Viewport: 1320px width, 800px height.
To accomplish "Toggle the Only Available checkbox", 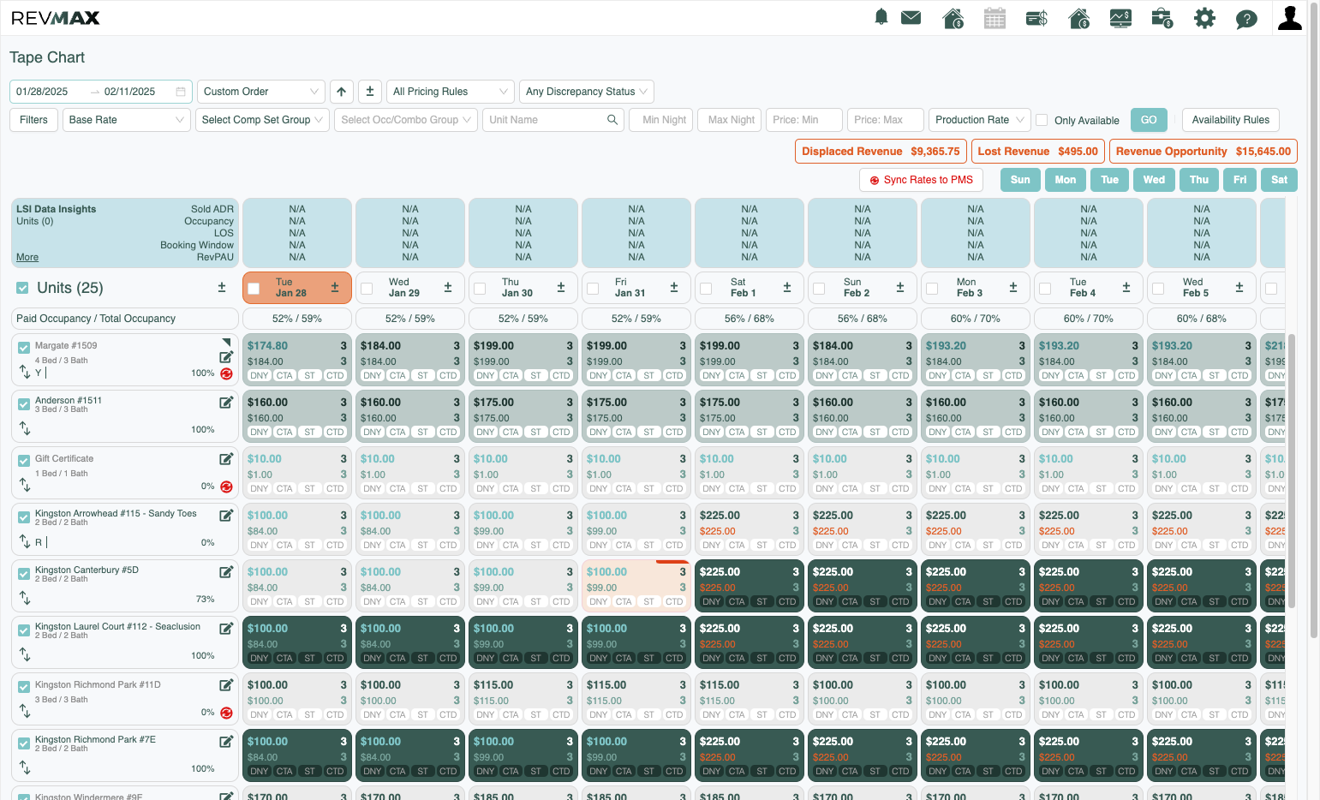I will click(x=1042, y=120).
